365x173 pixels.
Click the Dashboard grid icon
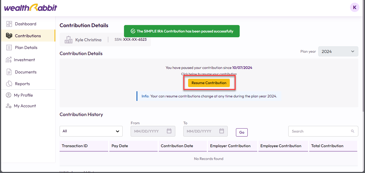(x=9, y=24)
